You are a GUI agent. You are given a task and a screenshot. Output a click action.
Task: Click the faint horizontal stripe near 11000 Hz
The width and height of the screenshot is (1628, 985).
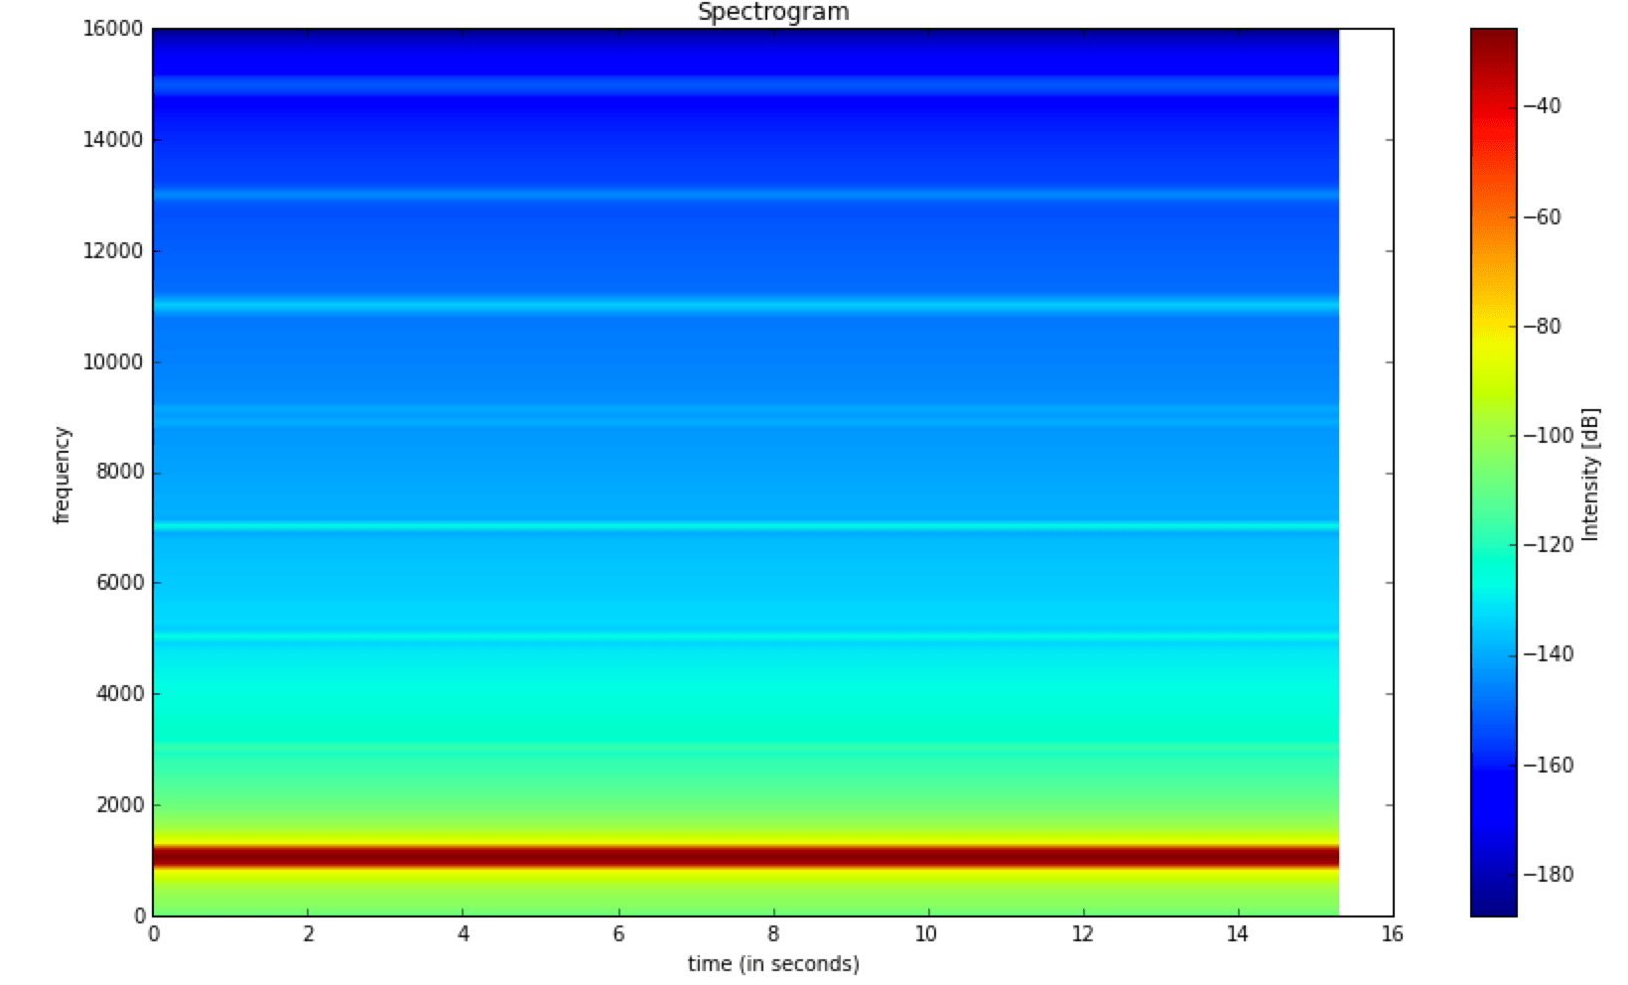tap(695, 306)
